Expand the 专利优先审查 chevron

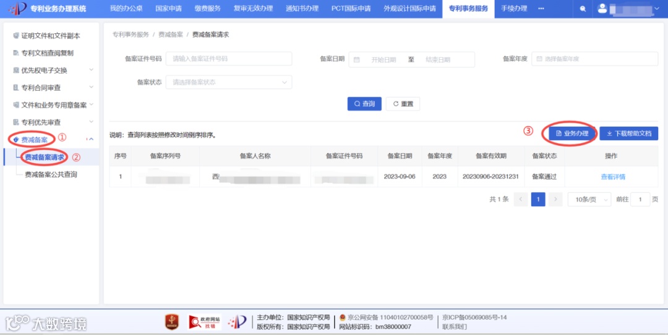[x=91, y=122]
